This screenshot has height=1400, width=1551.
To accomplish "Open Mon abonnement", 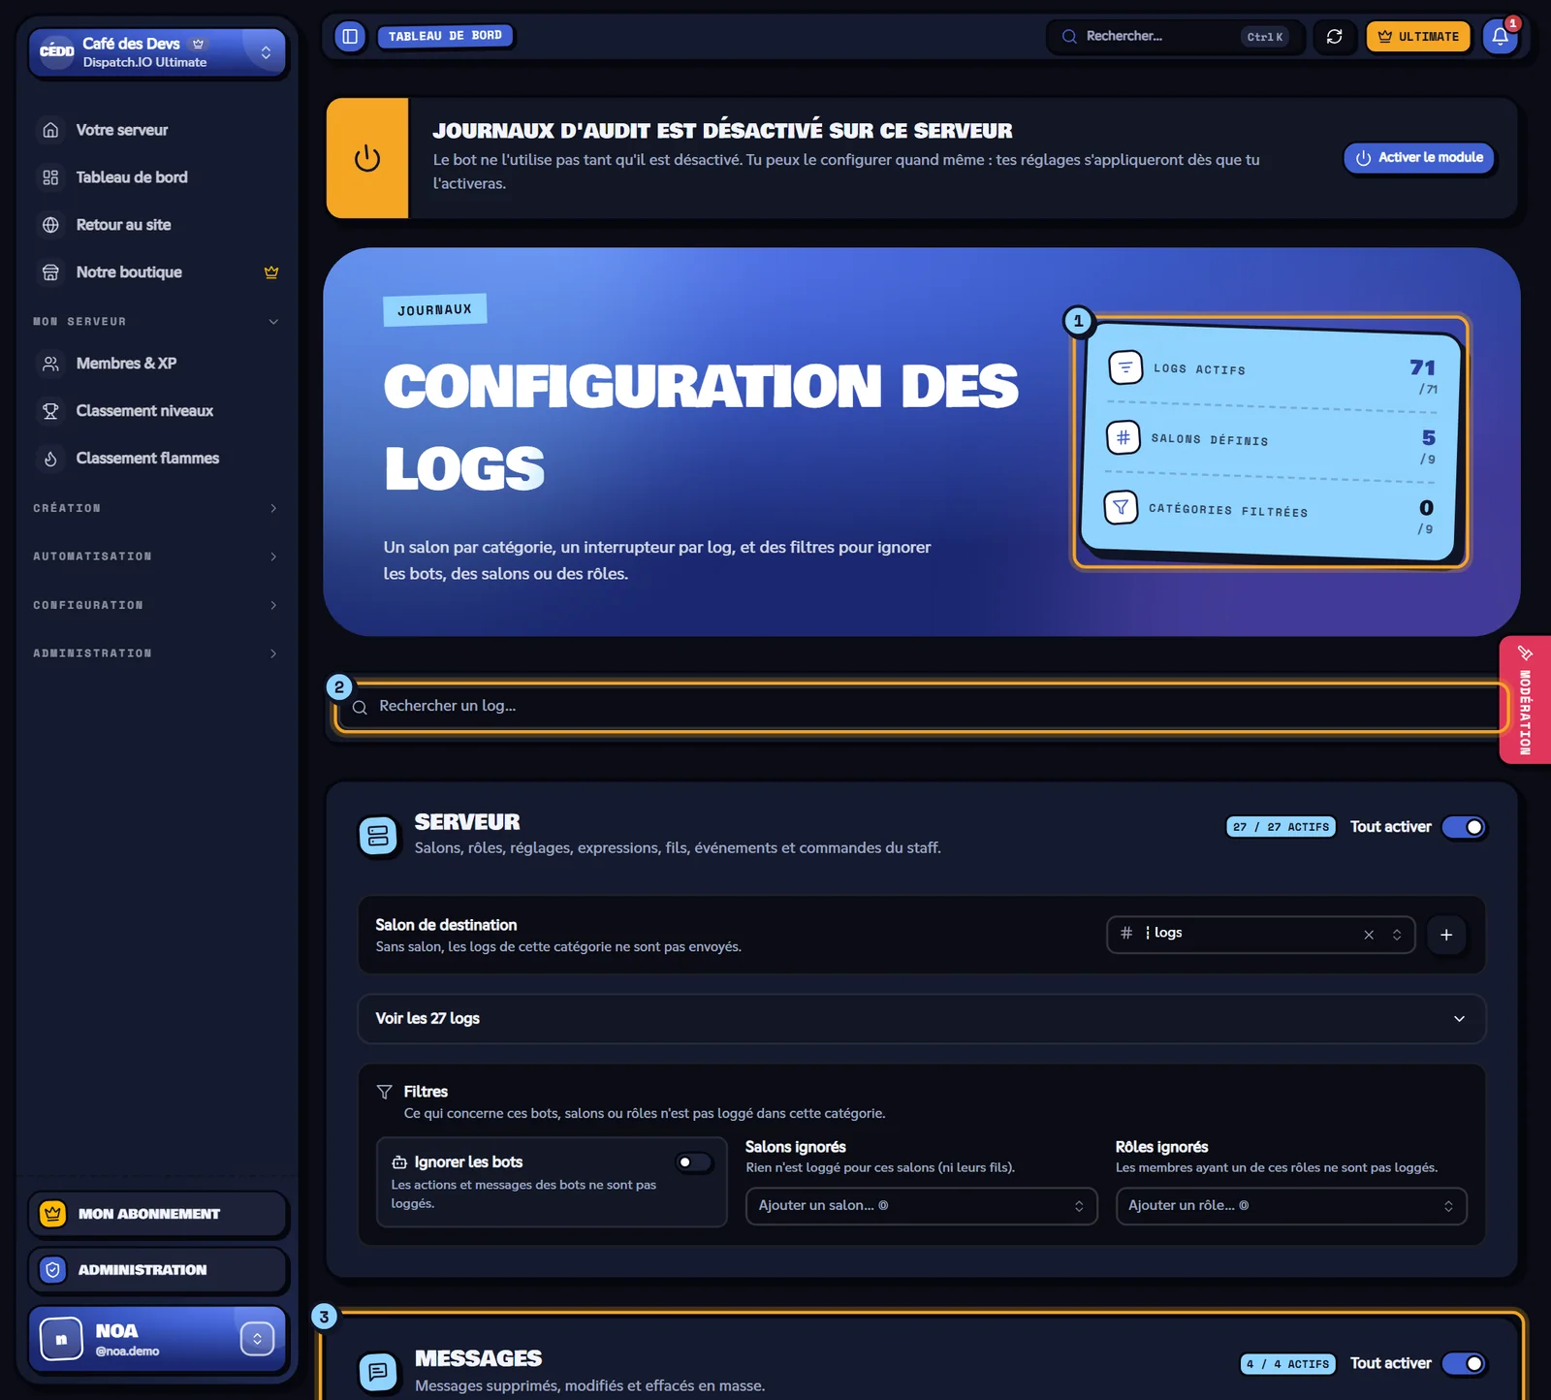I will (158, 1214).
